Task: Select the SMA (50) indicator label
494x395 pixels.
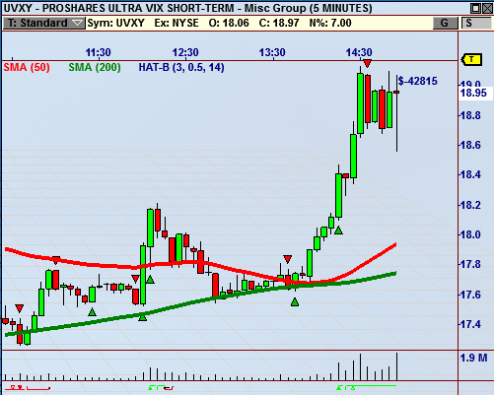Action: coord(27,68)
